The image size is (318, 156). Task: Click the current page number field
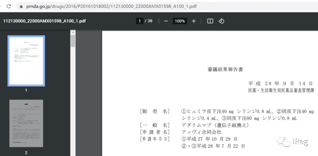click(140, 21)
